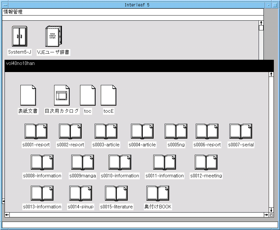Click the up arrow of vol40no10han scrollbar
Screen dimensions: 280x230
point(271,75)
